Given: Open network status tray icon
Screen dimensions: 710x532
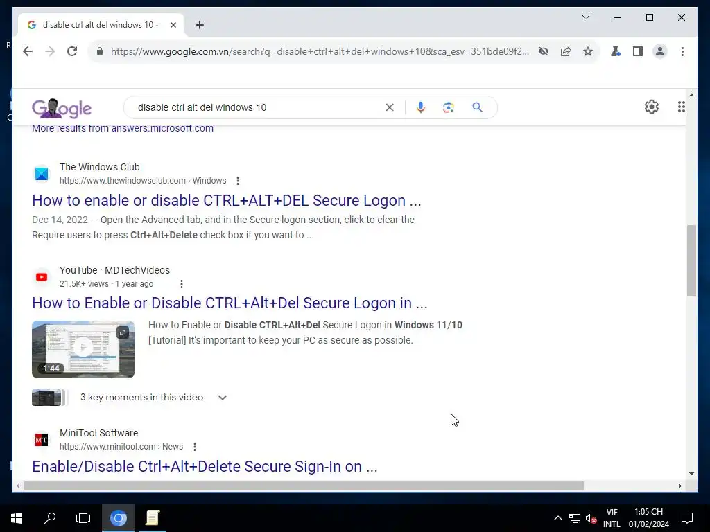Looking at the screenshot, I should (x=575, y=518).
